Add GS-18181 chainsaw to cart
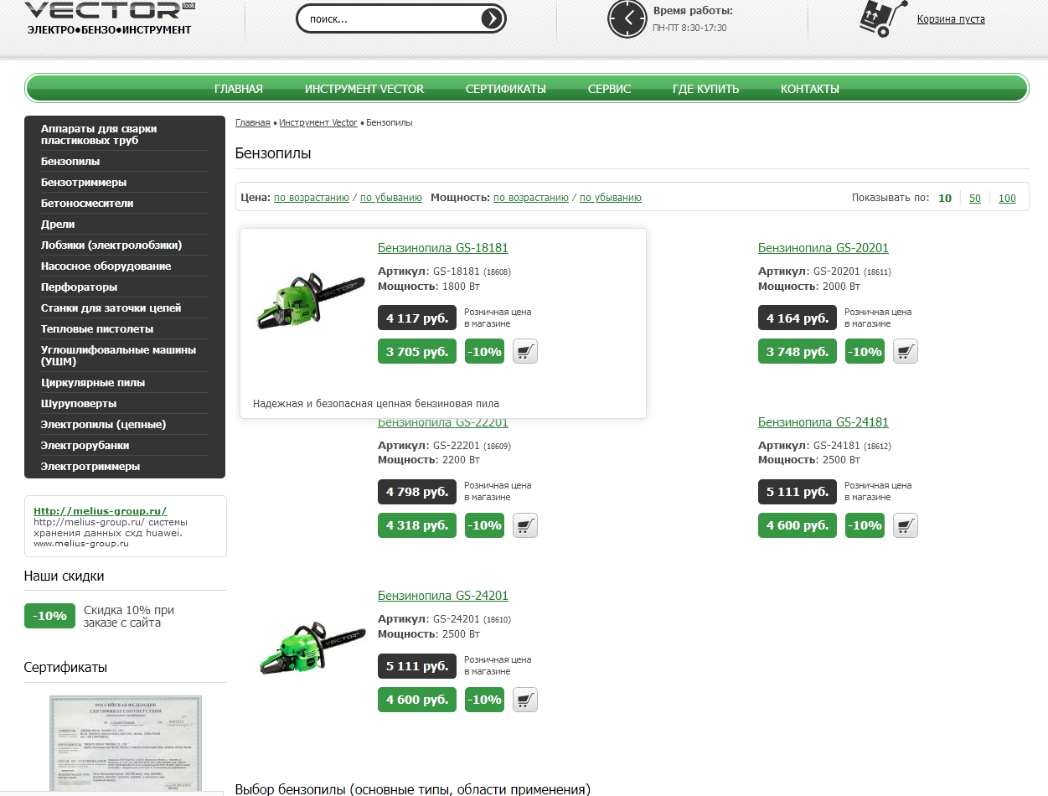 click(525, 352)
